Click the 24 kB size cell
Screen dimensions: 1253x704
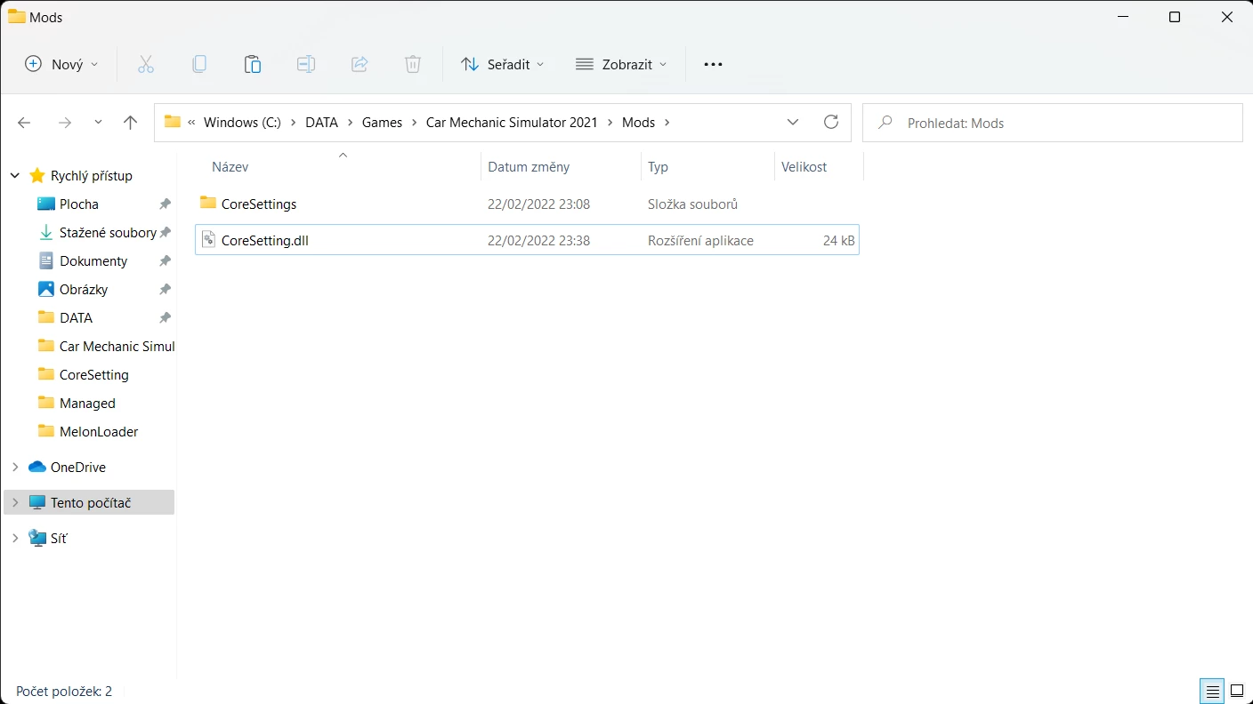tap(838, 240)
